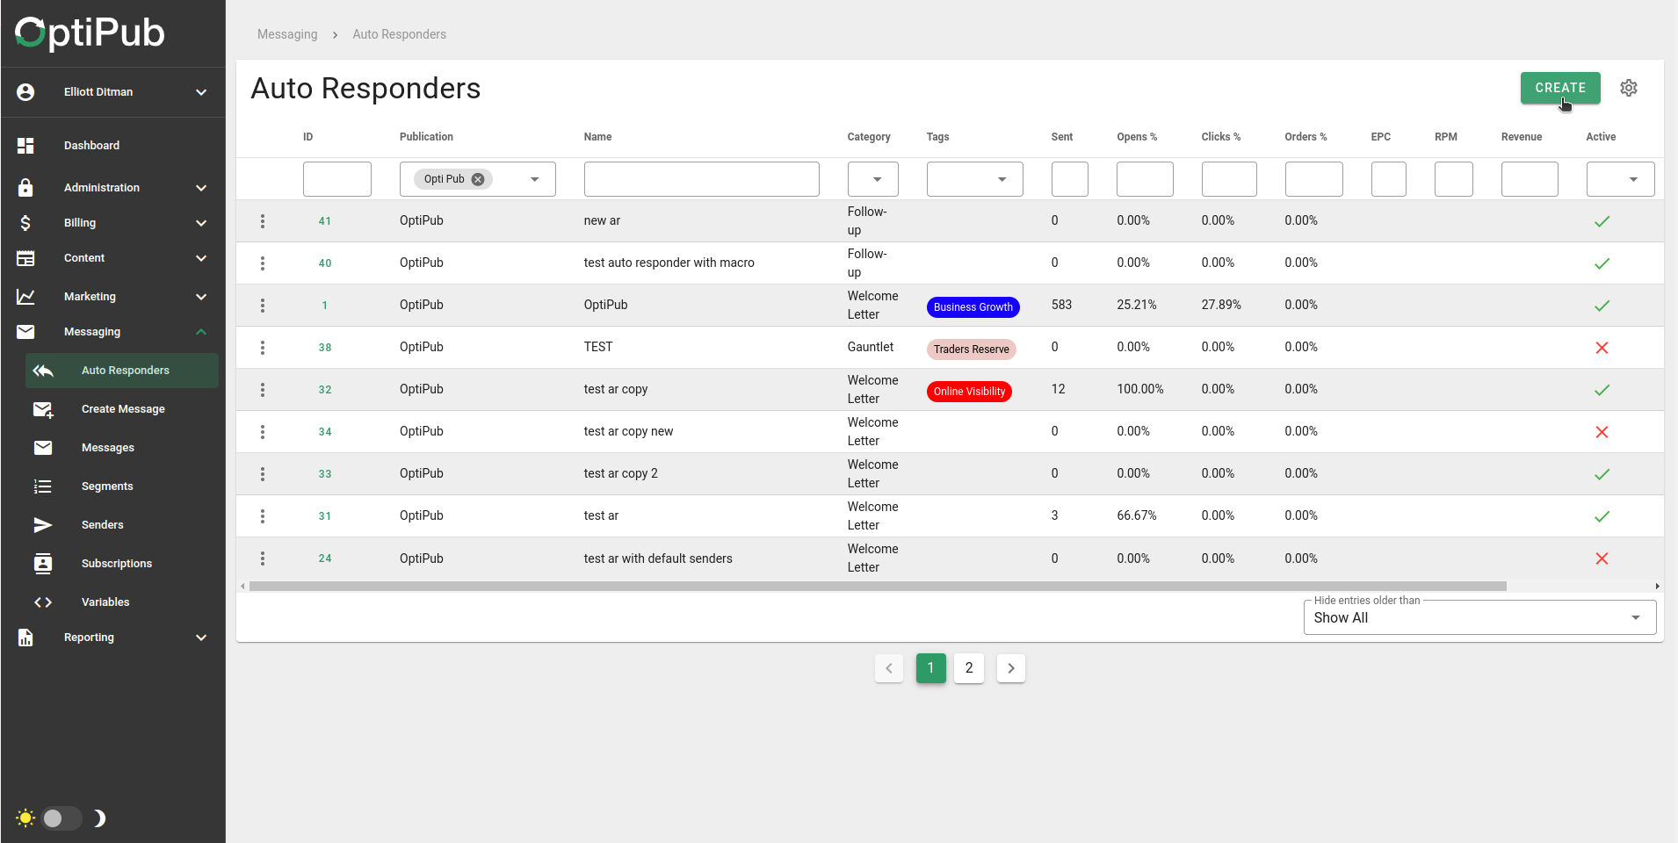
Task: Click the Marketing chart icon
Action: click(25, 297)
